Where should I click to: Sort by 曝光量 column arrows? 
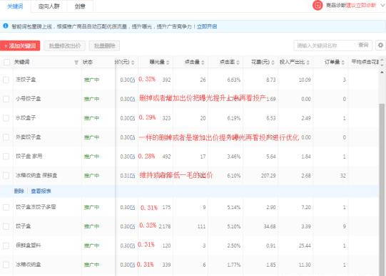(x=168, y=63)
